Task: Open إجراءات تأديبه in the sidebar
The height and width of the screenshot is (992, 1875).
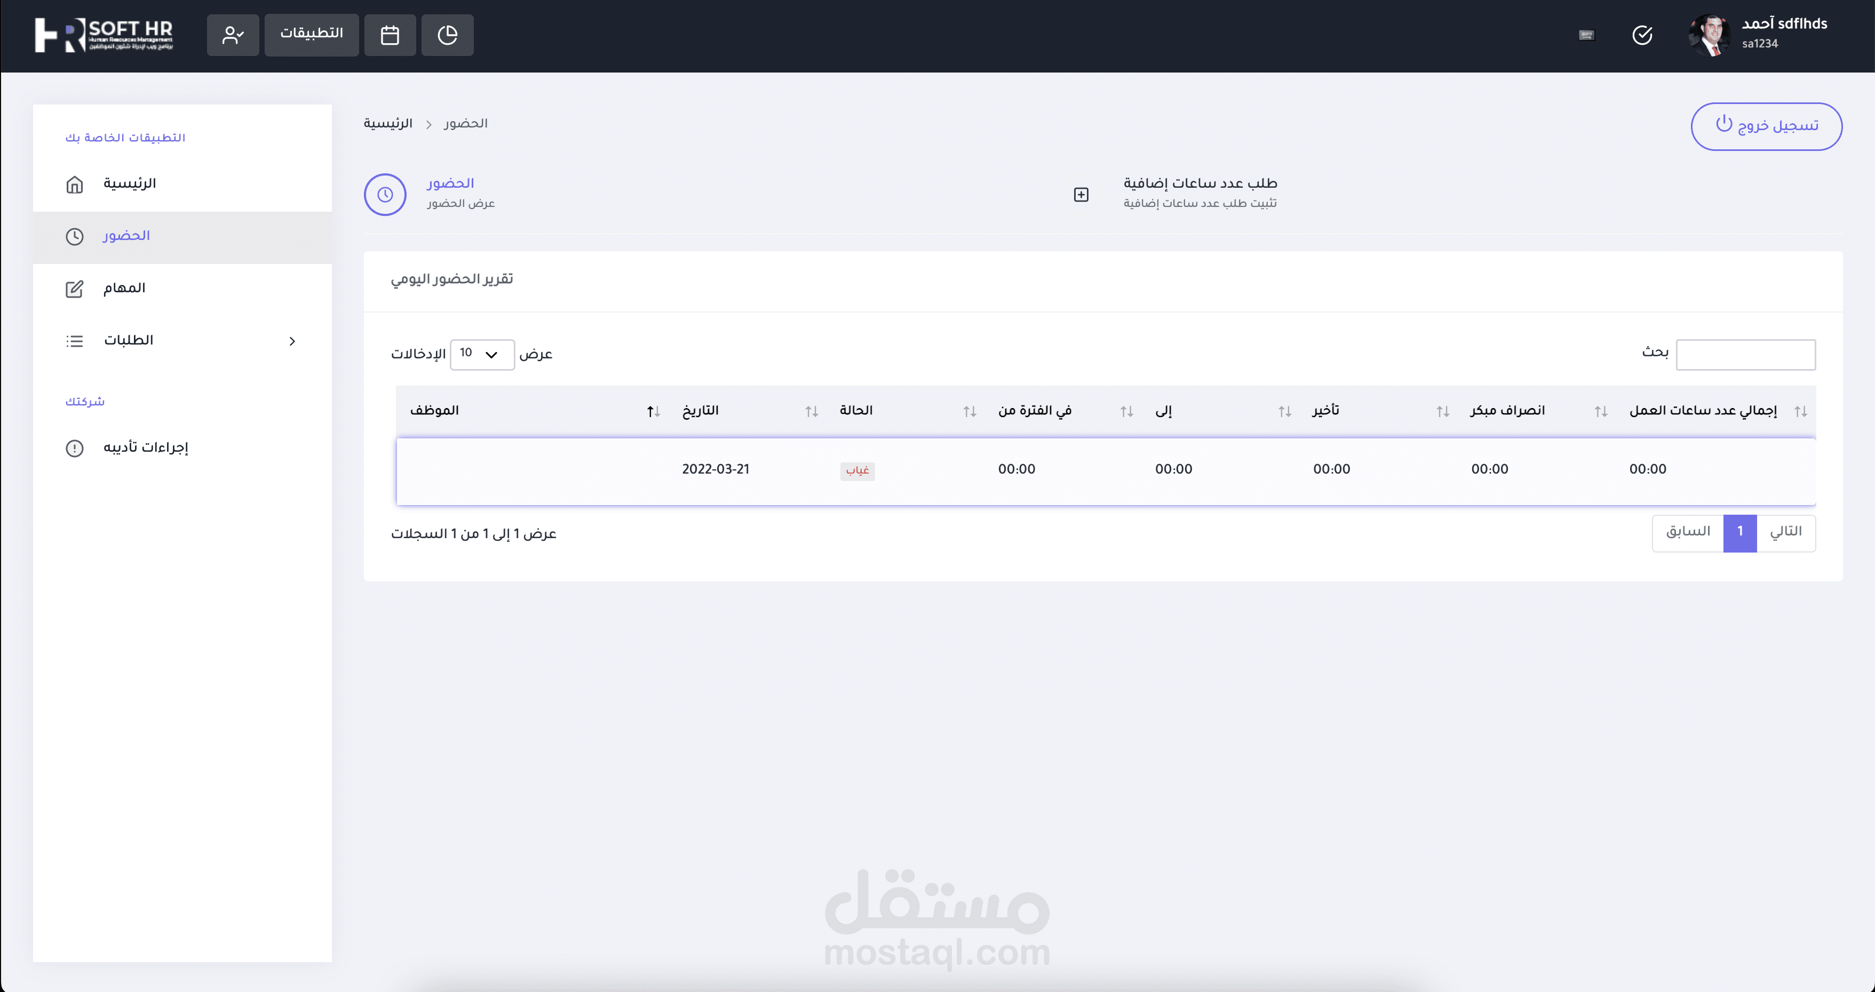Action: click(145, 448)
